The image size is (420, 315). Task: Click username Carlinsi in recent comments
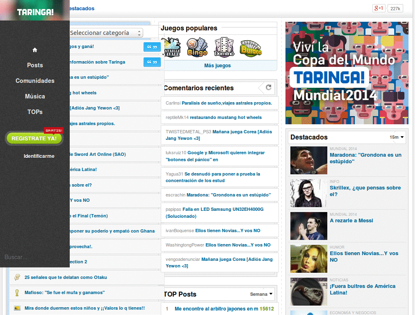(x=173, y=103)
